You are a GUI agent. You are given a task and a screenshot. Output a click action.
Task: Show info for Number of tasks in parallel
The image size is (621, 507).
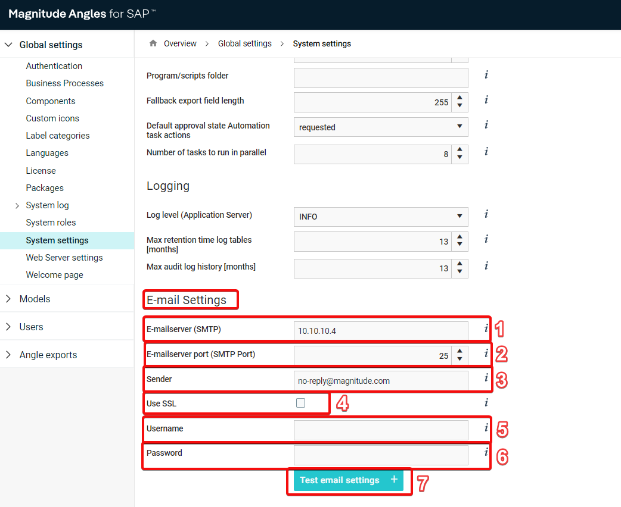pos(486,152)
